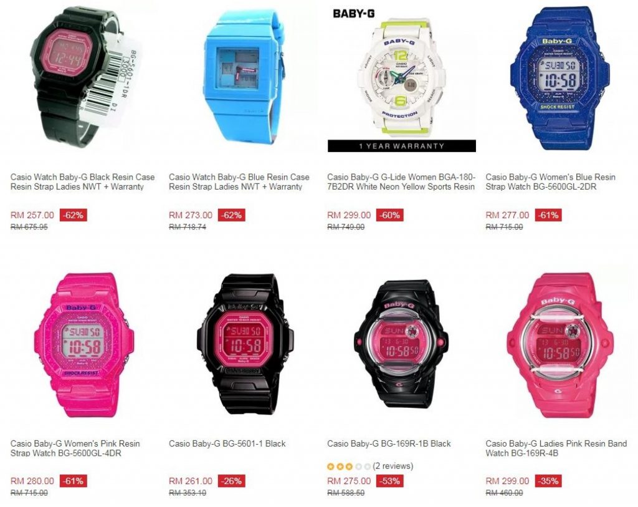Image resolution: width=638 pixels, height=507 pixels.
Task: Open Casio Baby-G BG-169R-1B Black link
Action: 389,443
